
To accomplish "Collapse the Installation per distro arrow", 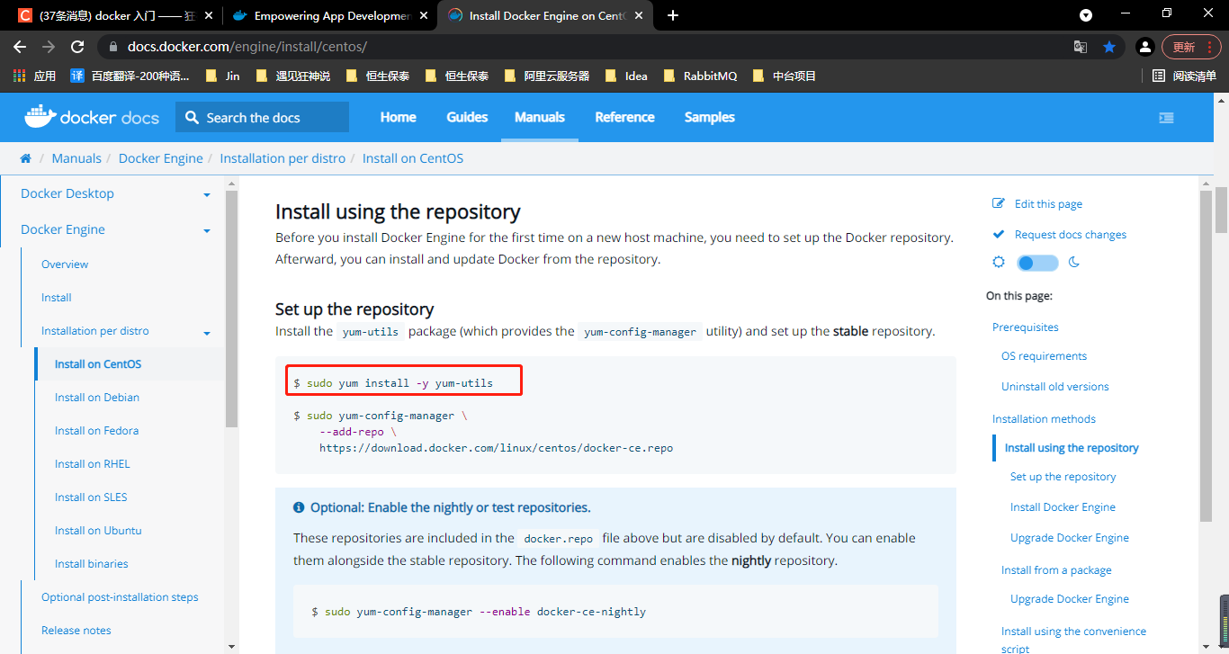I will 207,332.
